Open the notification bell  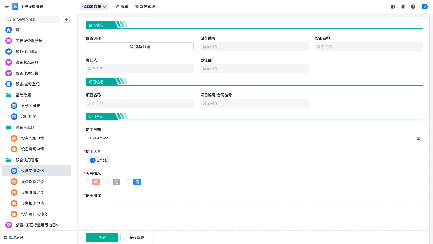coord(403,7)
